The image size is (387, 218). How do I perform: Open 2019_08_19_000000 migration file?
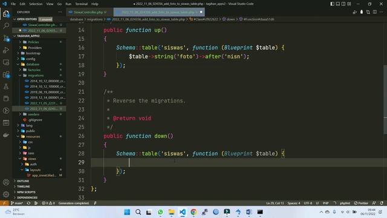pyautogui.click(x=47, y=92)
